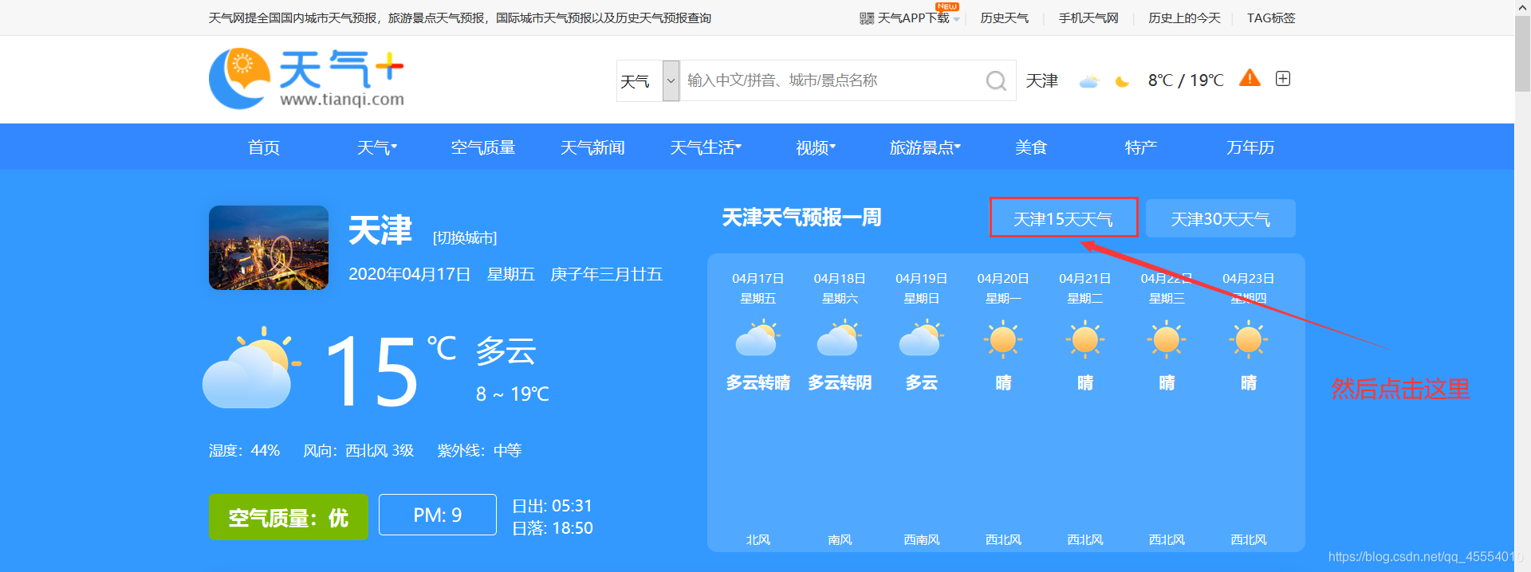
Task: Click the 04月18日 forecast weather icon
Action: pos(840,338)
